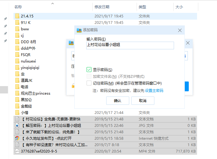Click the DDD 8月 folder icon
This screenshot has width=217, height=159.
[x=17, y=42]
